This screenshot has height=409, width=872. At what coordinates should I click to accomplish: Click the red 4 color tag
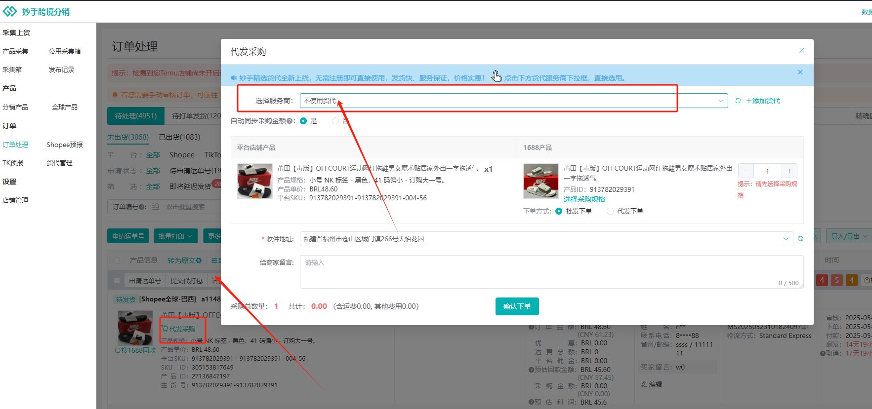(822, 280)
